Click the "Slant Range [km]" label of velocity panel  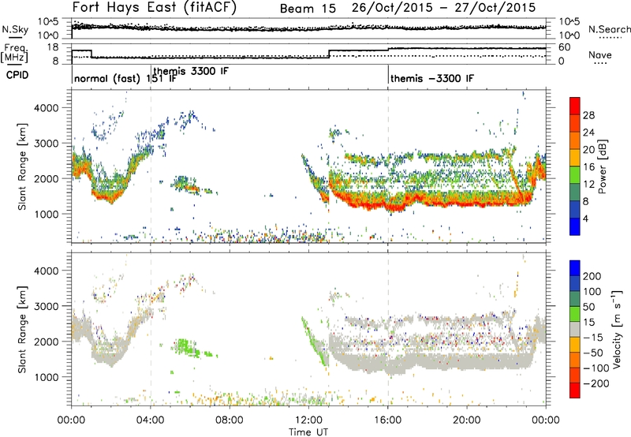point(22,329)
